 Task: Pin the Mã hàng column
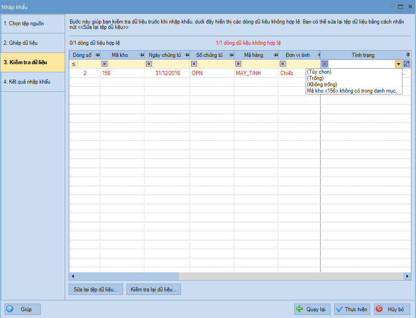(x=275, y=55)
